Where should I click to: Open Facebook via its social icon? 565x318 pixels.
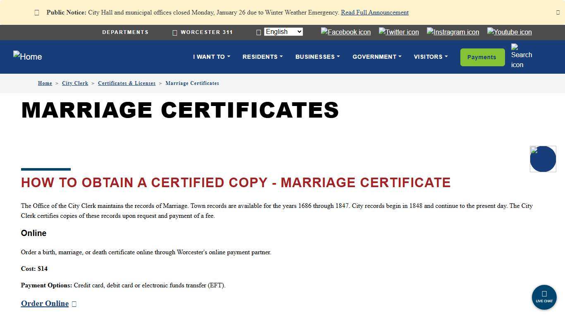[346, 32]
